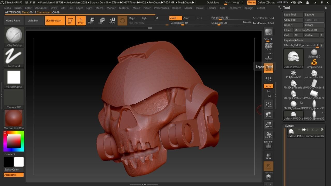Toggle the Menus button
This screenshot has width=331, height=186.
(252, 2)
